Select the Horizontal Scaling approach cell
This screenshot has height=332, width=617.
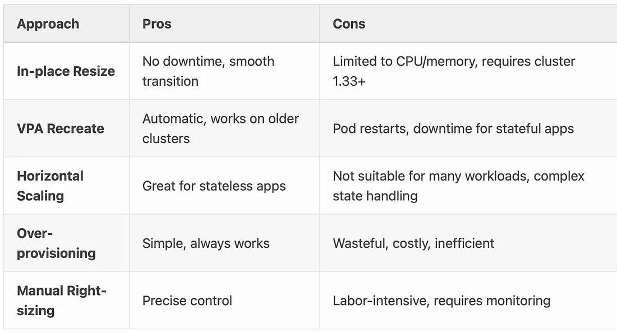[50, 186]
